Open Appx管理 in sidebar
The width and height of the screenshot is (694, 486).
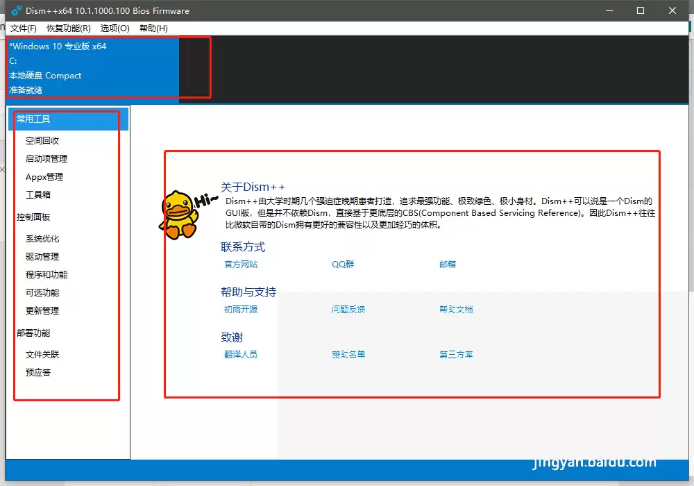44,177
